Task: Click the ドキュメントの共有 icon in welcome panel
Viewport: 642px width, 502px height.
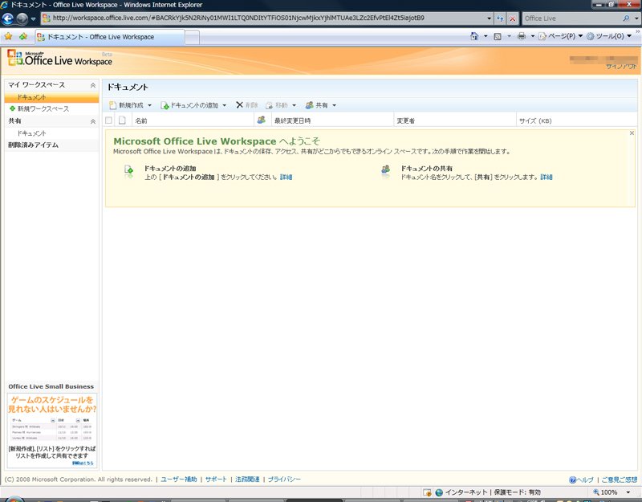Action: tap(386, 171)
